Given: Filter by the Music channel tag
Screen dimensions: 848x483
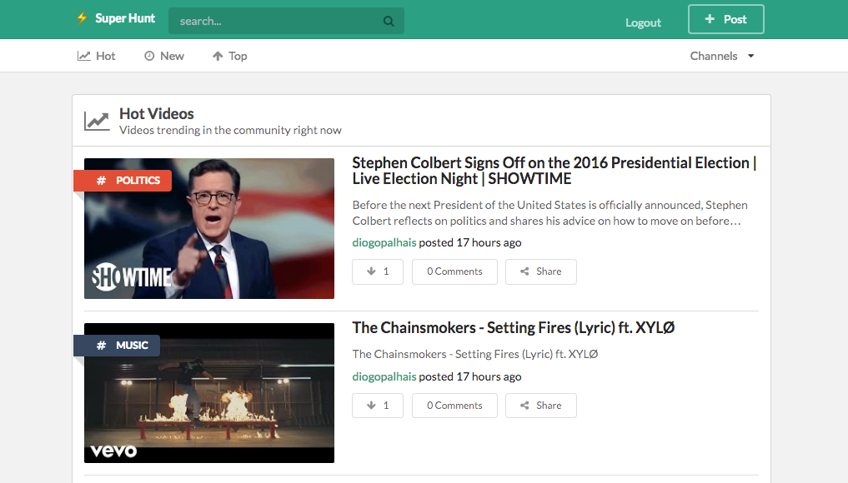Looking at the screenshot, I should tap(117, 346).
